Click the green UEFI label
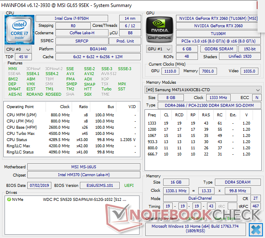Viewport: 265px width, 238px height. pos(129,186)
